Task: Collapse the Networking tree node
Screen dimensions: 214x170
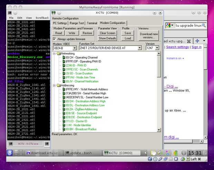Action: pos(54,54)
